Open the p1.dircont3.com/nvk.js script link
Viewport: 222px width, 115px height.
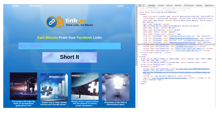pos(165,76)
